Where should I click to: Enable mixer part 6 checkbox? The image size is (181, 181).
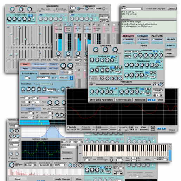click(104, 25)
